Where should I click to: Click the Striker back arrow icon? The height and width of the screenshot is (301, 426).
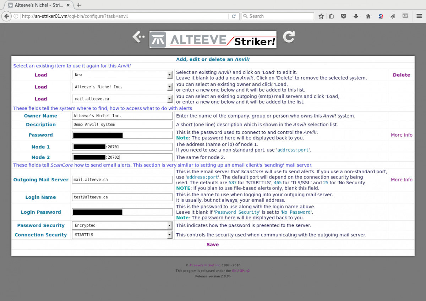138,37
